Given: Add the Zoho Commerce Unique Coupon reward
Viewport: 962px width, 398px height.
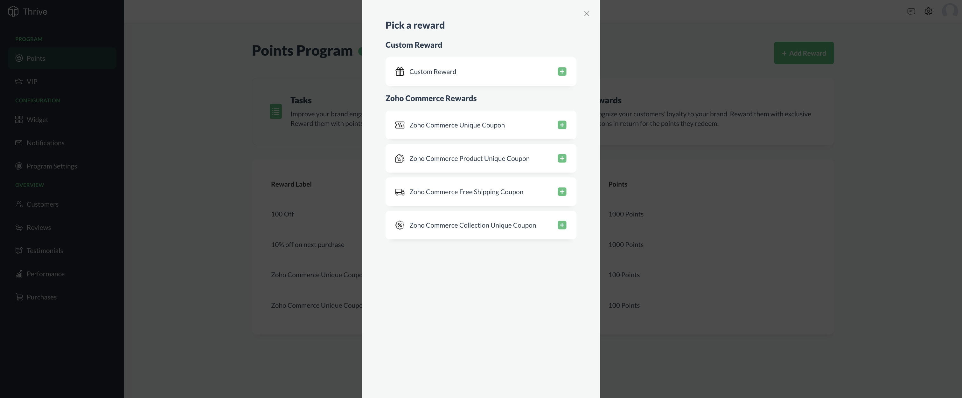Looking at the screenshot, I should [x=562, y=125].
